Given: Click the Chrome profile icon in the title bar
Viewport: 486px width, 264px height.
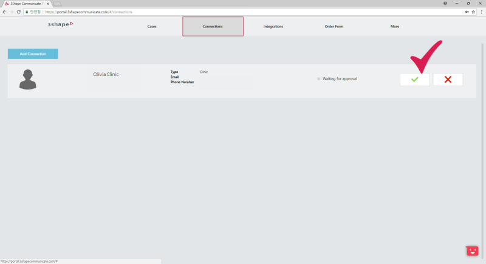Looking at the screenshot, I should 445,4.
